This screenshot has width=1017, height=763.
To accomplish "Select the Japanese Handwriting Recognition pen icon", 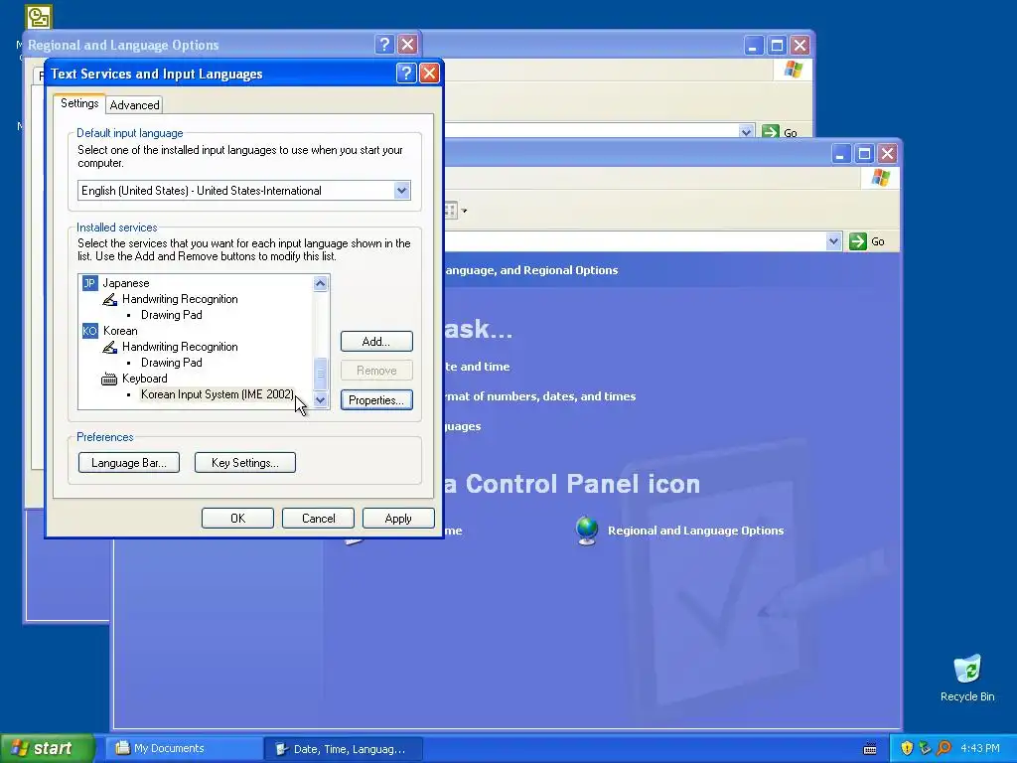I will tap(109, 299).
